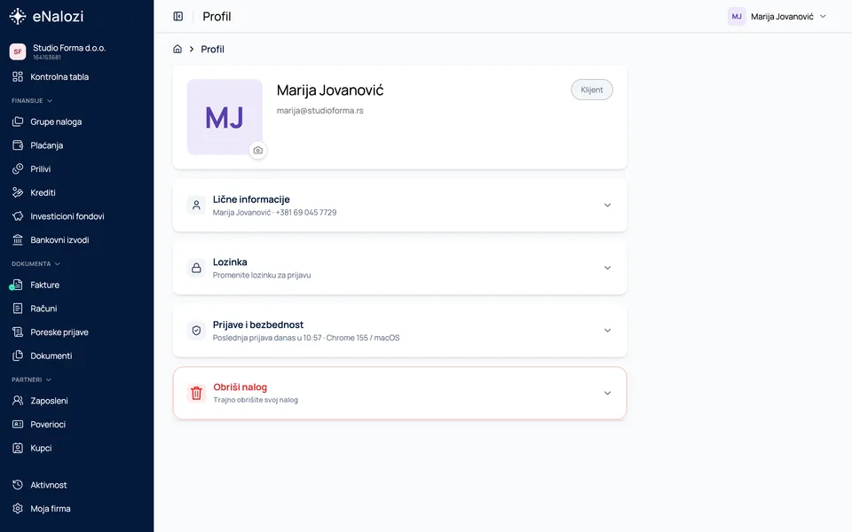
Task: Click the Grupe naloga icon
Action: [18, 121]
